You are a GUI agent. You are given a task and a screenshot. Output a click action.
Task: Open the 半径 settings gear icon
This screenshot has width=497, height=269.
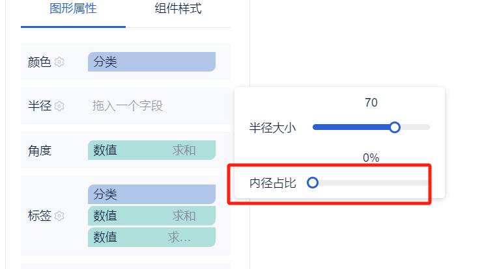click(59, 106)
